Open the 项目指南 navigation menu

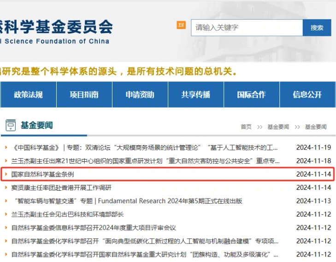[84, 95]
